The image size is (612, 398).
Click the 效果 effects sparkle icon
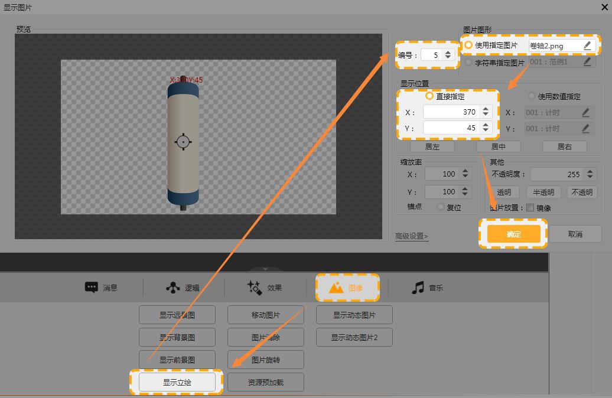coord(254,288)
